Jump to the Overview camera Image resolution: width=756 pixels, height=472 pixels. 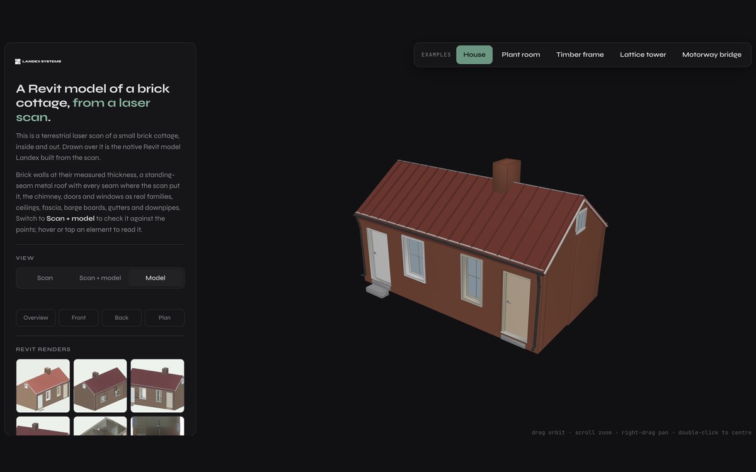(36, 318)
